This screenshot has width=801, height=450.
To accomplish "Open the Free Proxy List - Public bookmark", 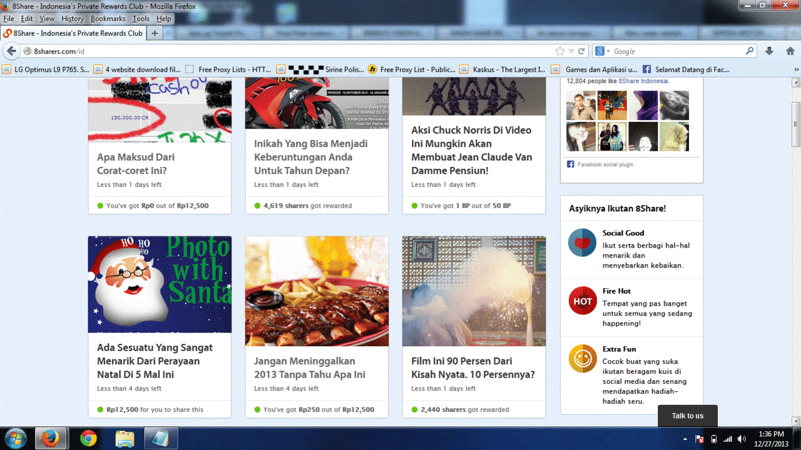I will [x=412, y=69].
